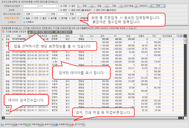Select the 대구 center cell
The height and width of the screenshot is (128, 189).
[68, 88]
